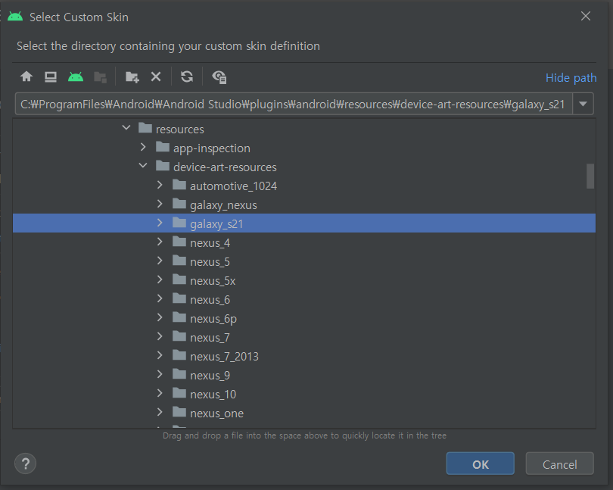Expand the selected galaxy_s21 folder
613x490 pixels.
[160, 223]
